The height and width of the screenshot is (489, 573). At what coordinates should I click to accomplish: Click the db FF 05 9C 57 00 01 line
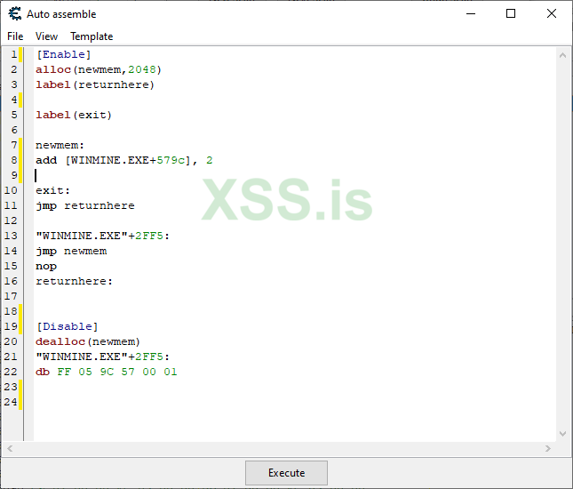[106, 372]
